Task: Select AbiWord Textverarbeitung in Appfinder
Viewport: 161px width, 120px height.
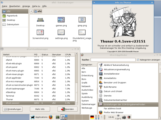Action: tap(128, 65)
